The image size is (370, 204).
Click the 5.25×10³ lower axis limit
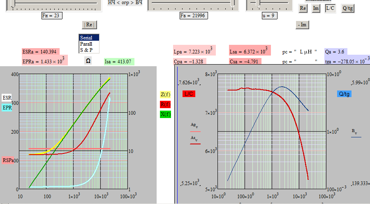(191, 183)
